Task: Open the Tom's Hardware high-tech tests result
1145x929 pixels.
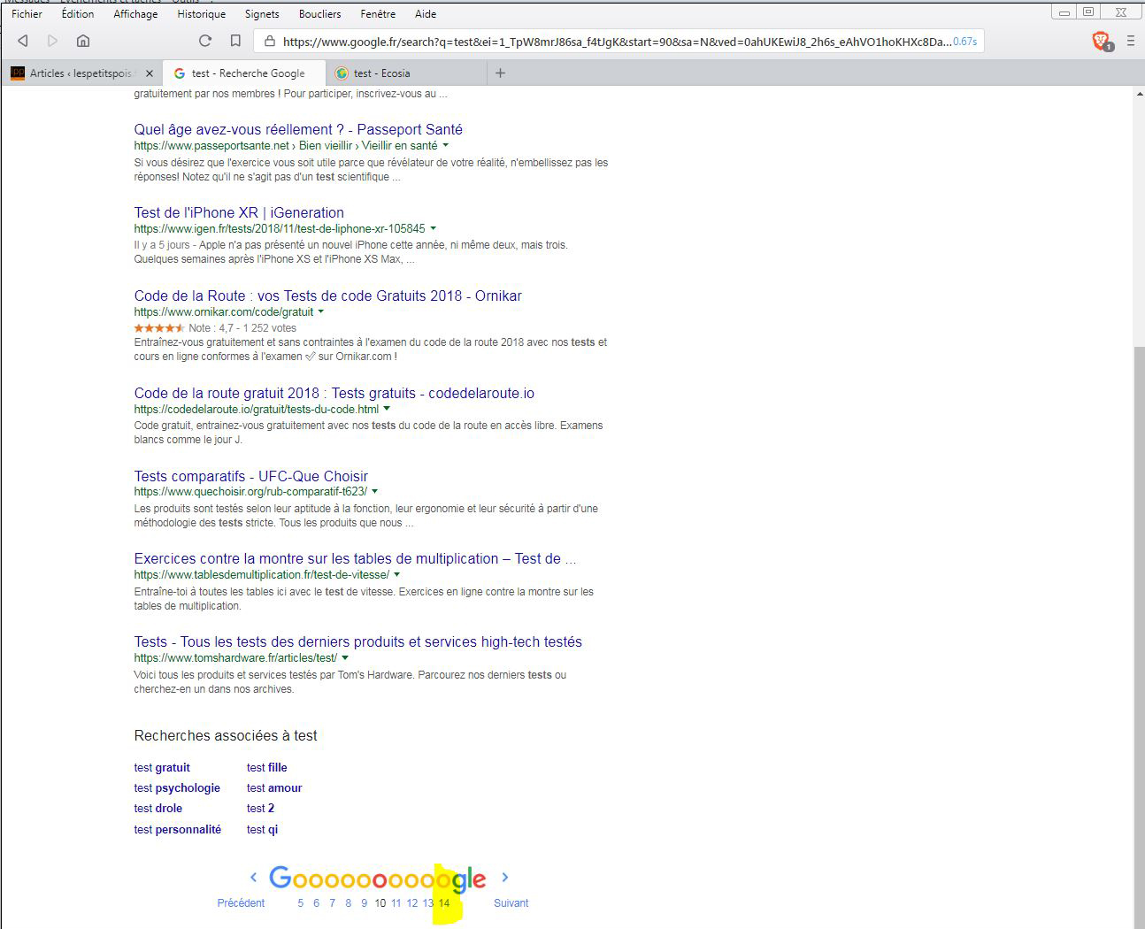Action: (357, 641)
